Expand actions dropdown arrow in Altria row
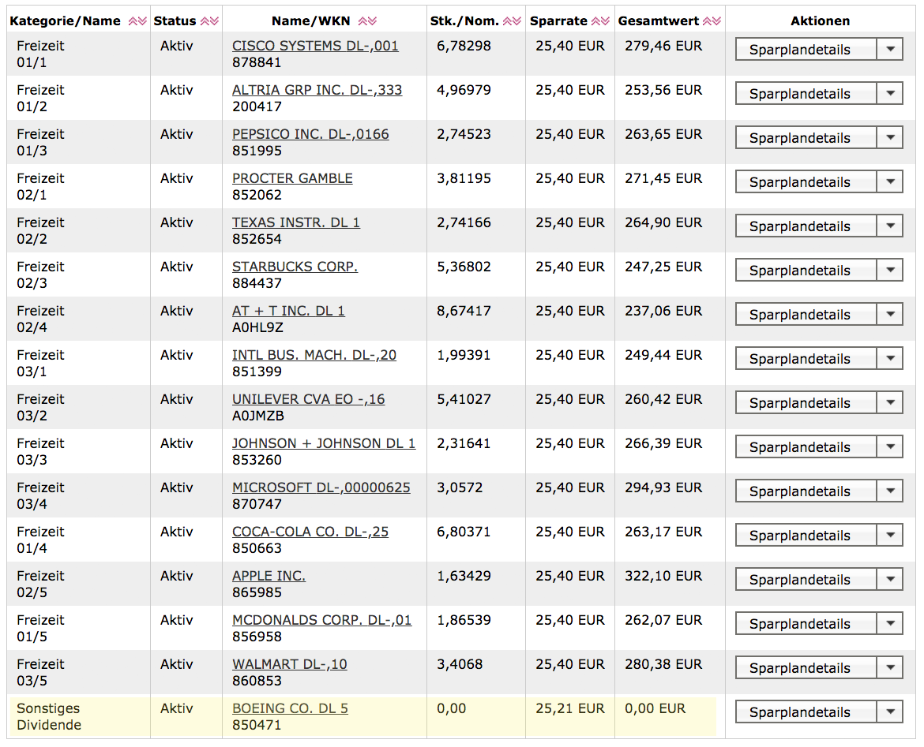Screen dimensions: 924x747 pos(890,94)
